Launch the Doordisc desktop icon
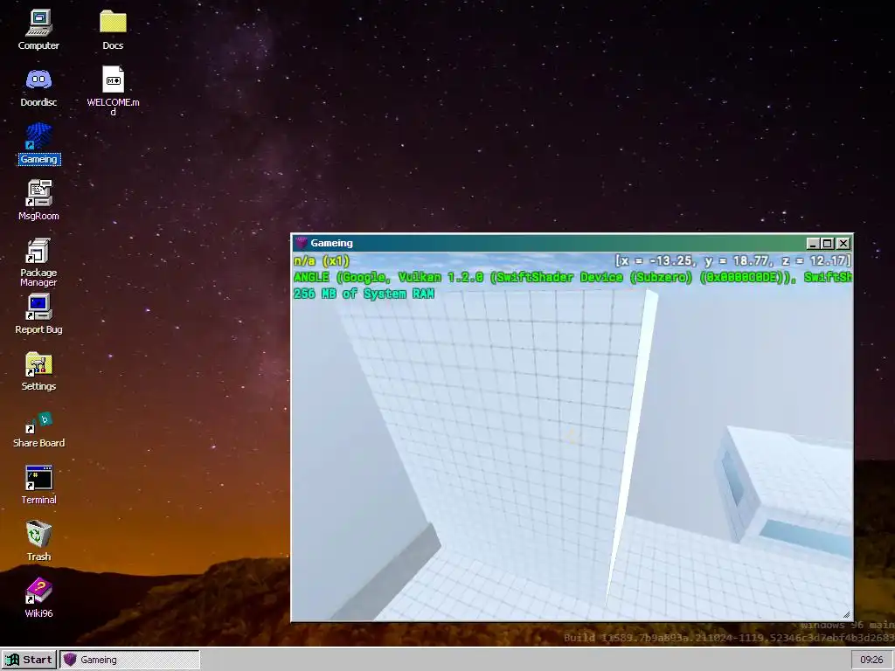This screenshot has height=671, width=895. (x=38, y=86)
